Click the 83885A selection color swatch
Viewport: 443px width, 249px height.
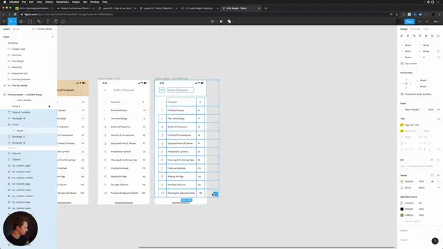[x=401, y=215]
